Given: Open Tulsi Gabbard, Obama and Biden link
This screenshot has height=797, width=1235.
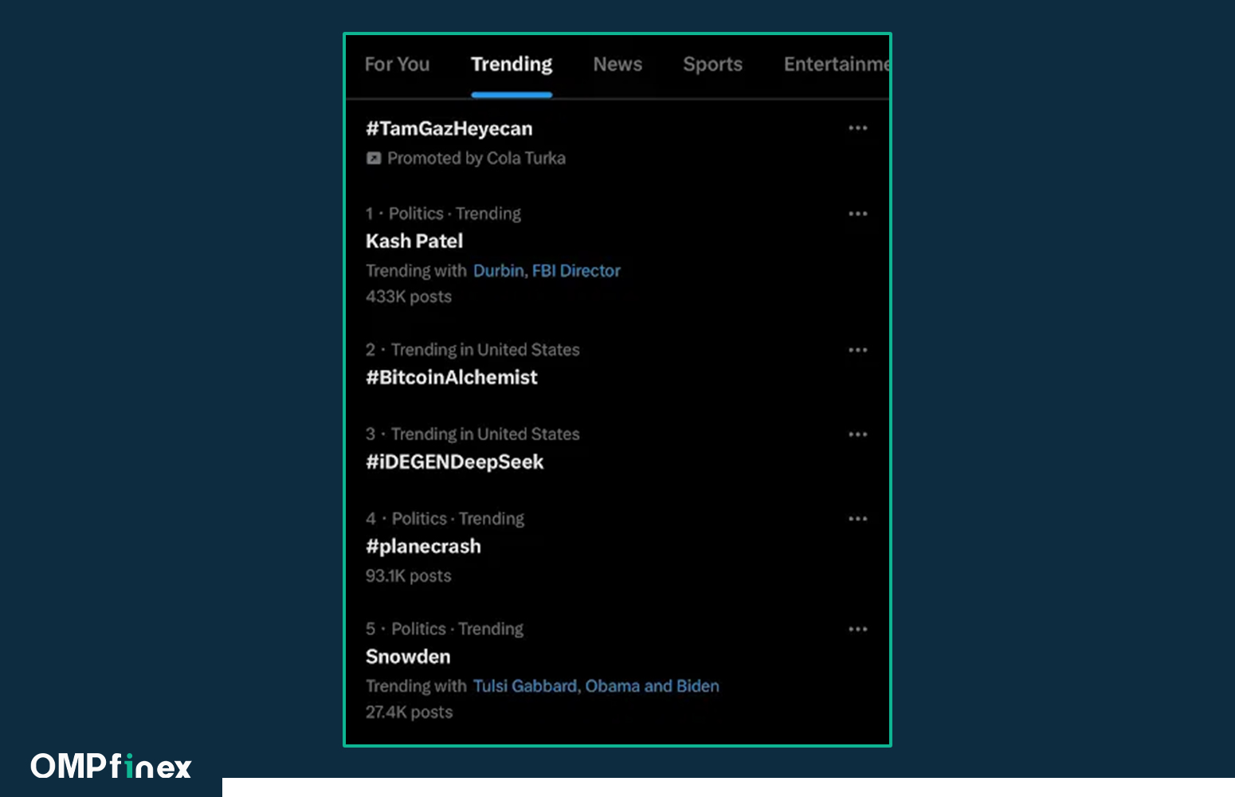Looking at the screenshot, I should (x=596, y=686).
